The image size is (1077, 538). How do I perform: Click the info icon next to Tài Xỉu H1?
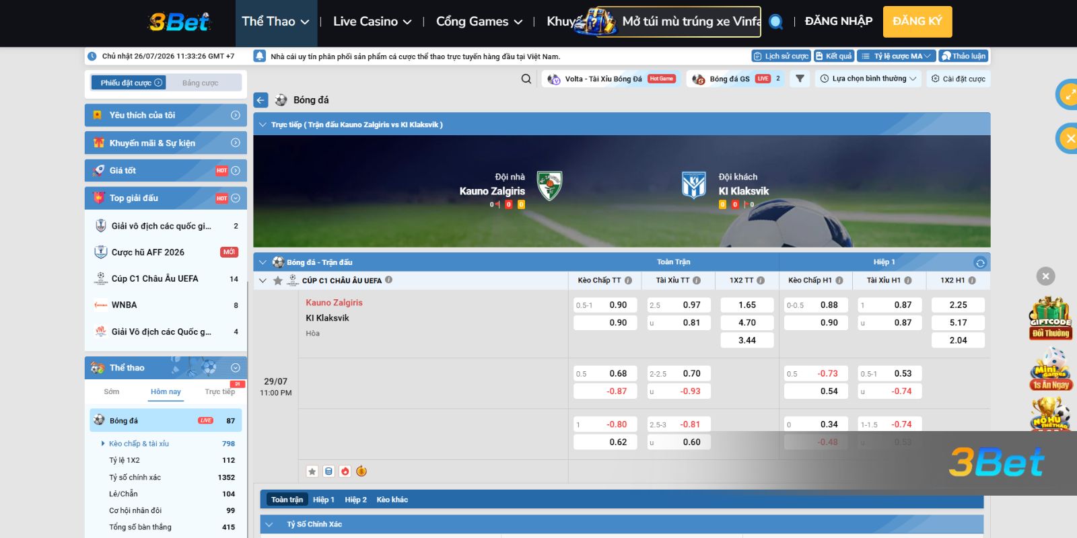pyautogui.click(x=908, y=280)
